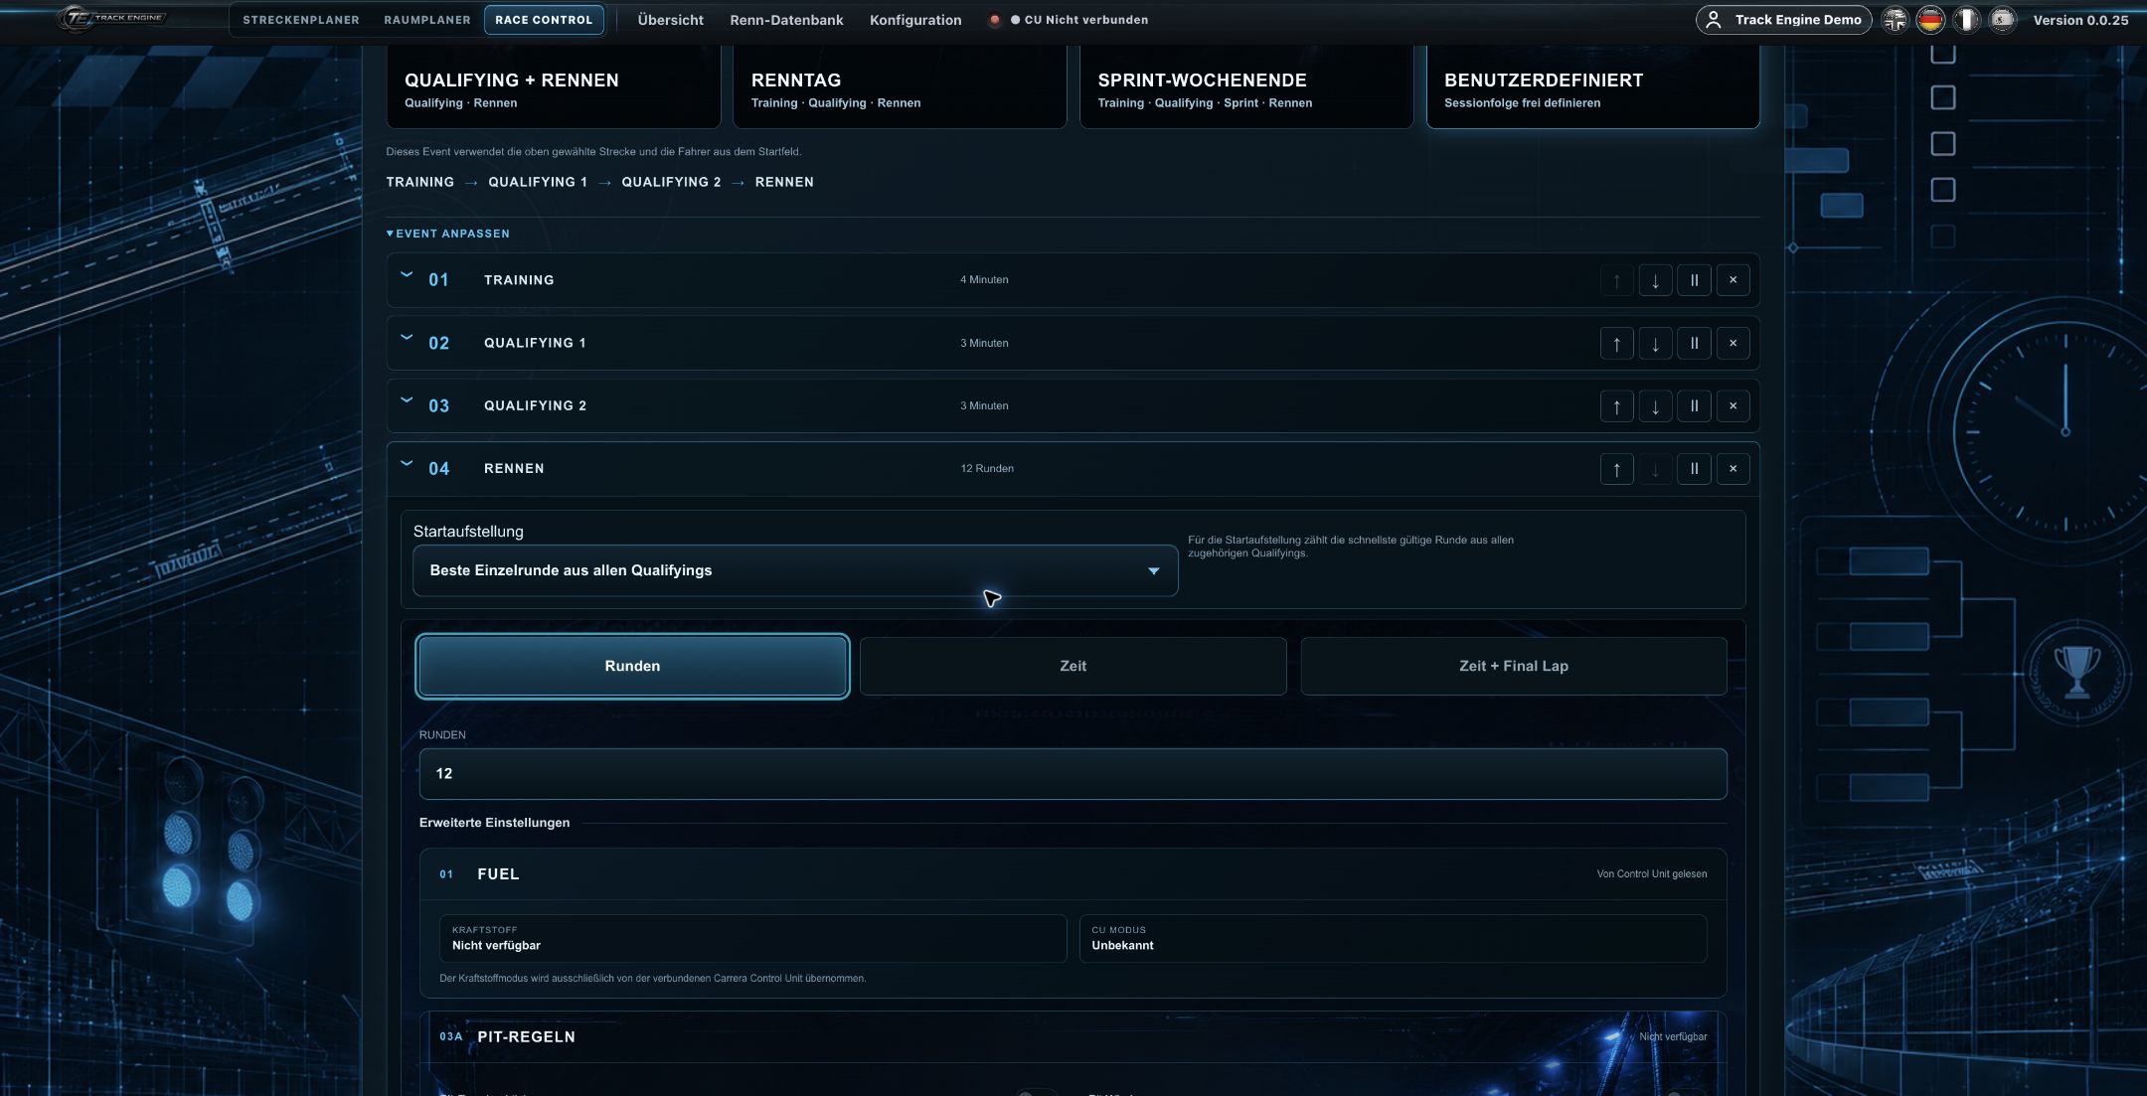Choose Zeit as race mode
Screen dimensions: 2147x1096
coord(1073,666)
